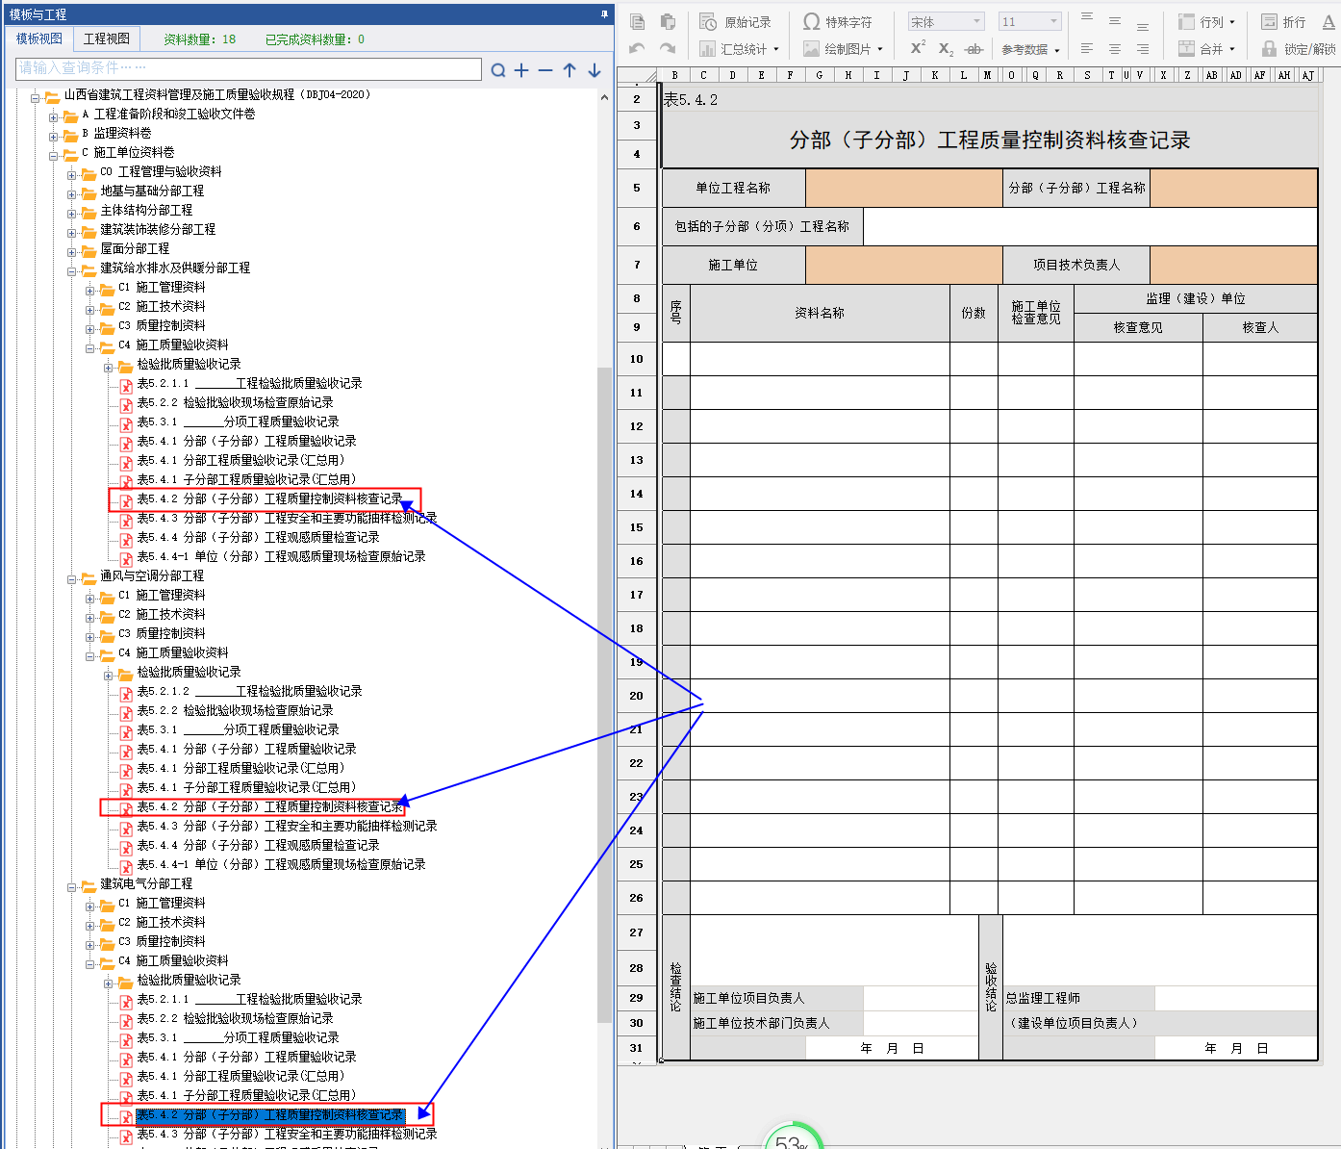Viewport: 1341px width, 1149px height.
Task: Open 原始记录 (original records)
Action: tap(736, 21)
